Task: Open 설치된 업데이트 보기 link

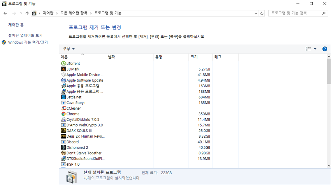Action: [x=25, y=35]
